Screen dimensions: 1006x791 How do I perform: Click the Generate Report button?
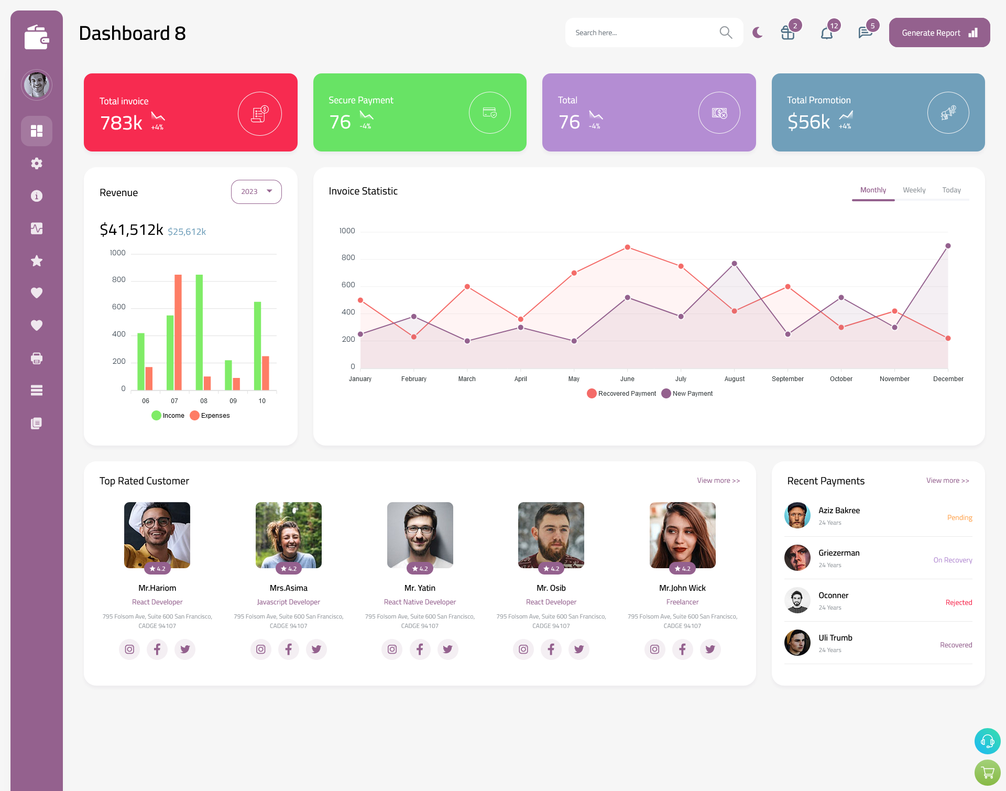click(938, 32)
